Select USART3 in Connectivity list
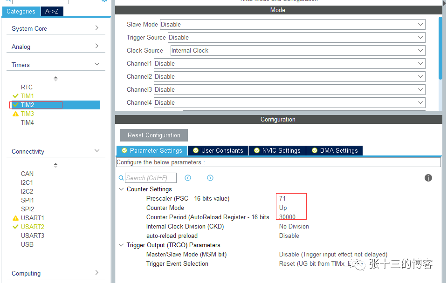 click(33, 236)
